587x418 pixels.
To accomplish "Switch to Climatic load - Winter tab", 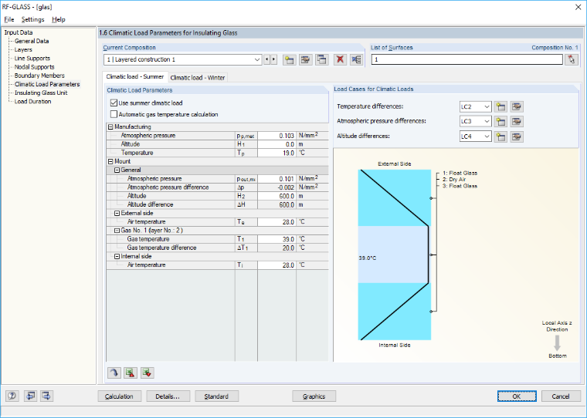I will [x=198, y=78].
